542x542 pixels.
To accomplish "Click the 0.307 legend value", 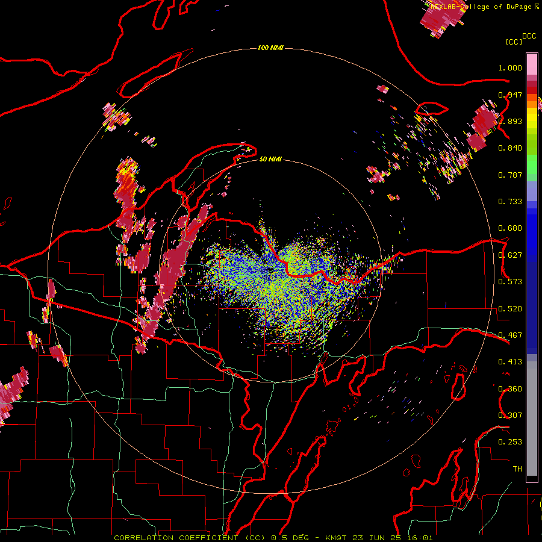I will [x=510, y=416].
